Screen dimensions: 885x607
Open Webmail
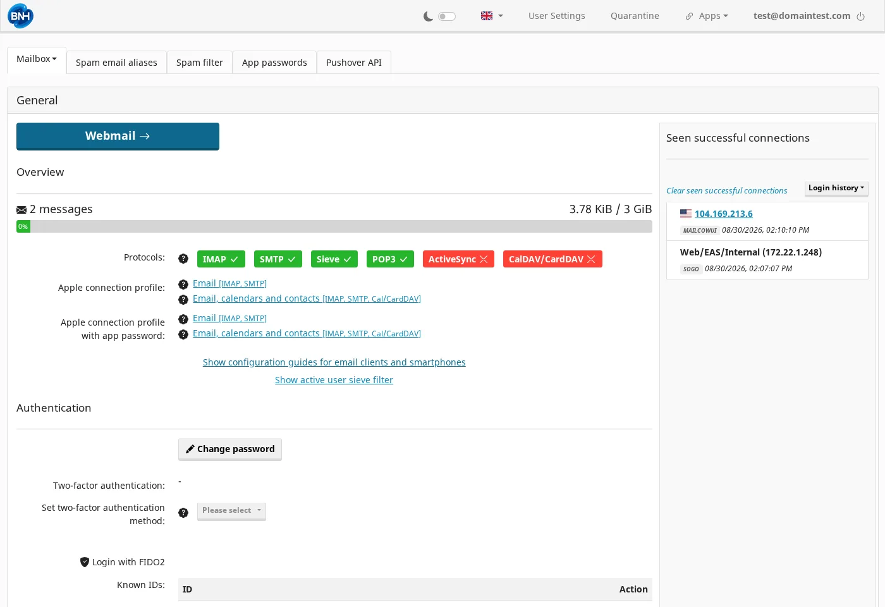click(118, 136)
